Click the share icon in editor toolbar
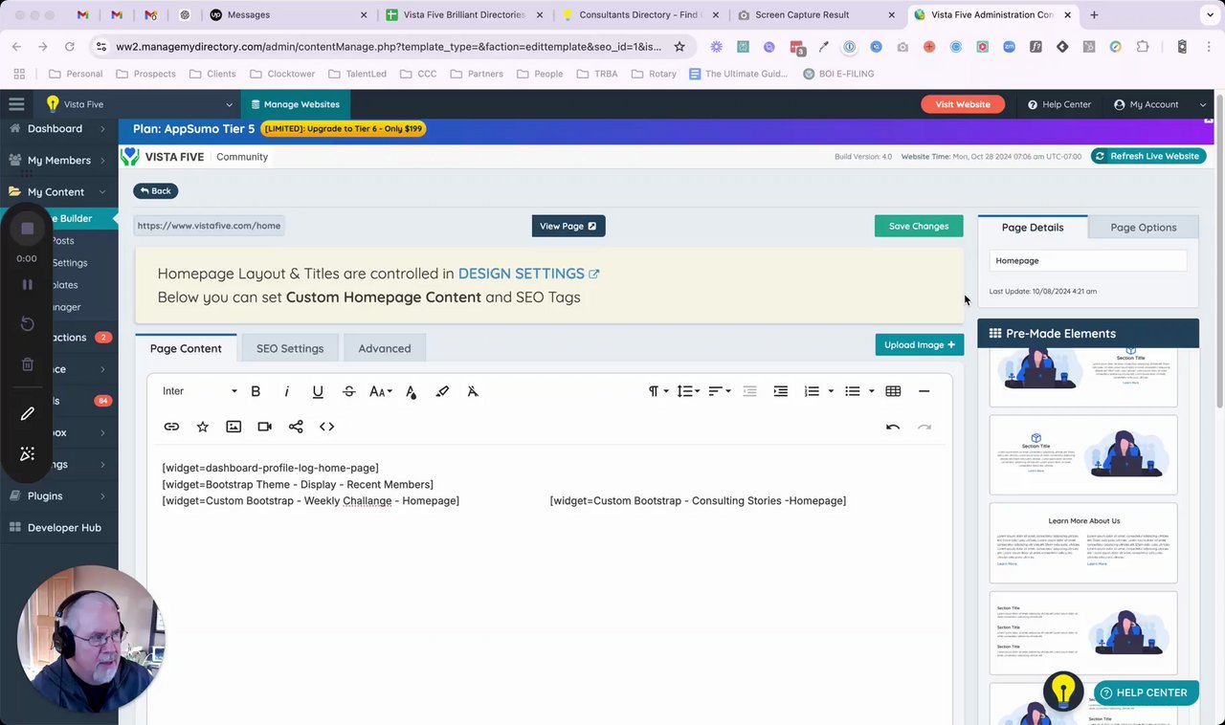 coord(296,427)
